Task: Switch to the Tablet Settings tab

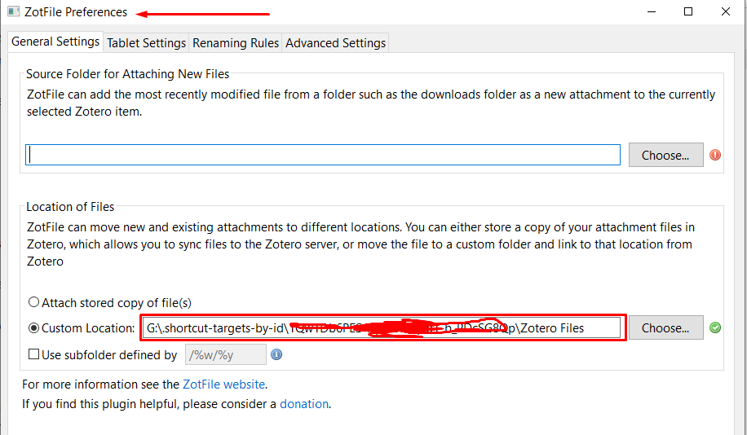Action: click(146, 43)
